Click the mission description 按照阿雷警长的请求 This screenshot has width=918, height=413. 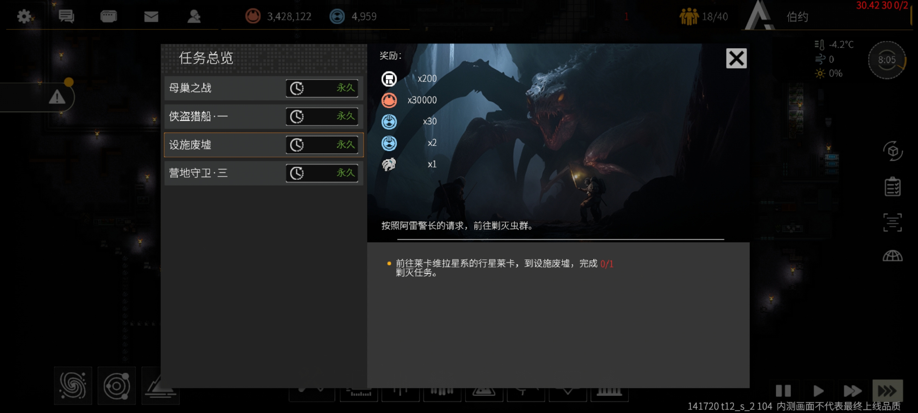[x=457, y=226]
